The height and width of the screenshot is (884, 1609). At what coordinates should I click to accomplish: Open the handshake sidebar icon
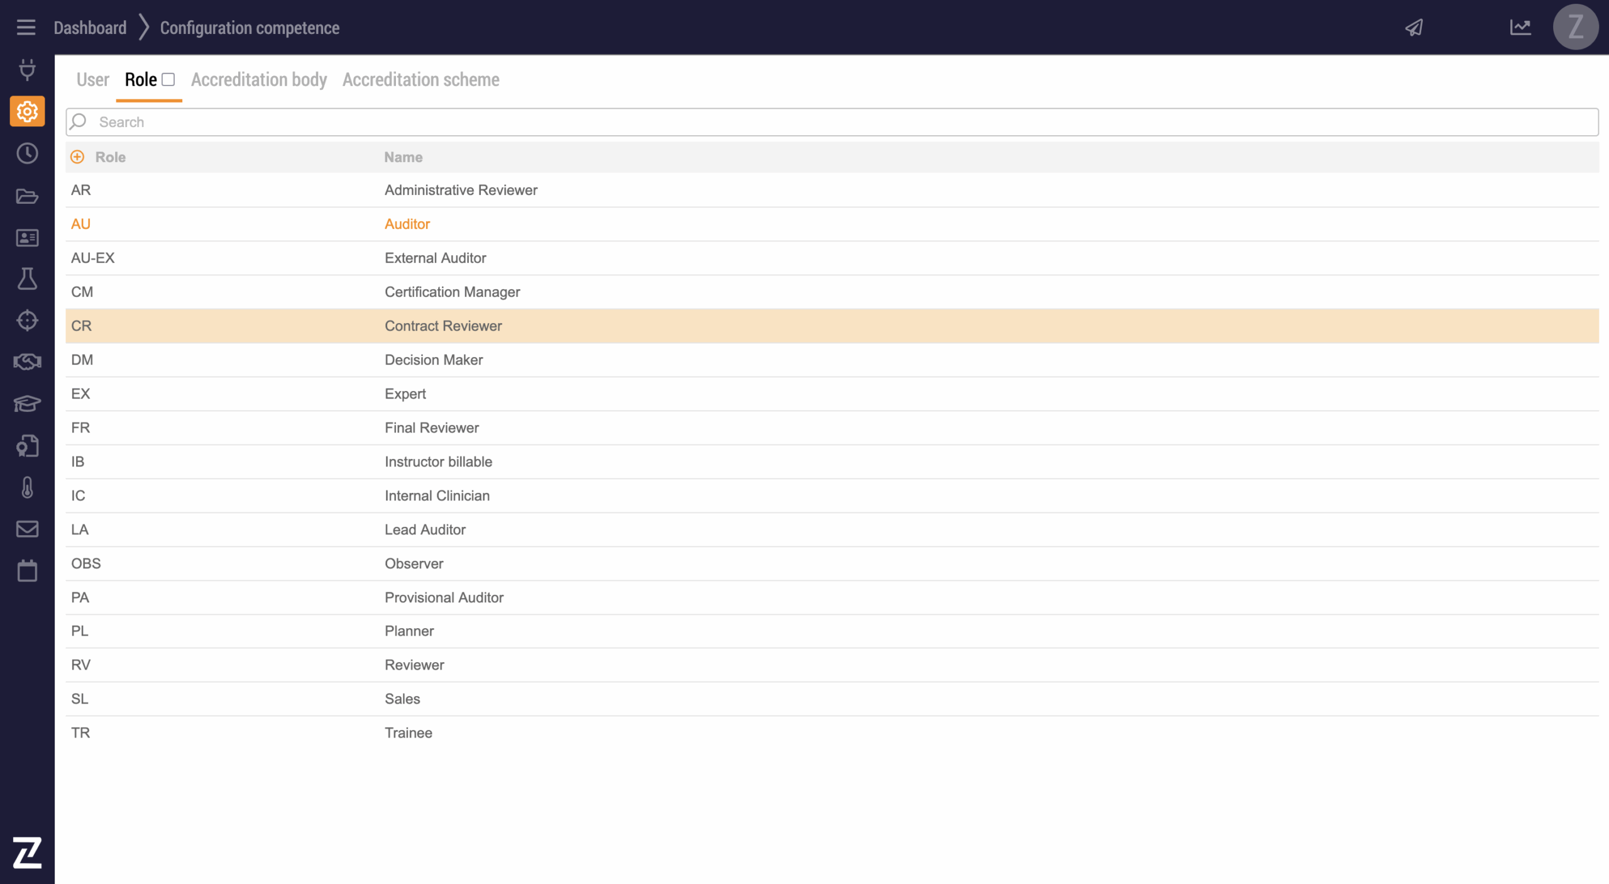(x=27, y=362)
